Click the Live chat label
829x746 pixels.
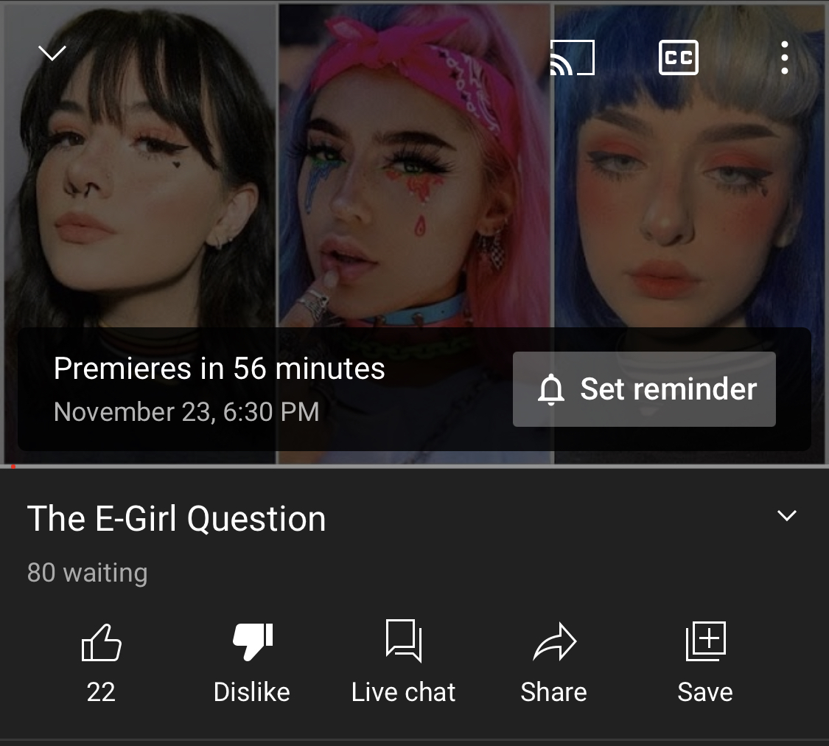click(403, 691)
